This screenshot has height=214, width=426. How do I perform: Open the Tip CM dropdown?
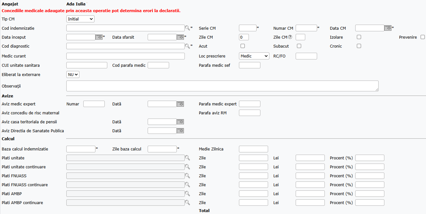(80, 19)
